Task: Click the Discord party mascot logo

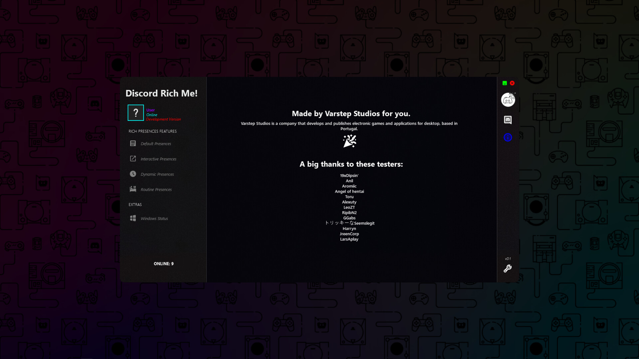Action: click(x=508, y=99)
